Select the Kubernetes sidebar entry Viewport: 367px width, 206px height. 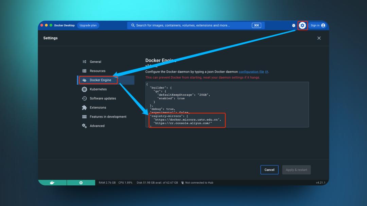(99, 89)
